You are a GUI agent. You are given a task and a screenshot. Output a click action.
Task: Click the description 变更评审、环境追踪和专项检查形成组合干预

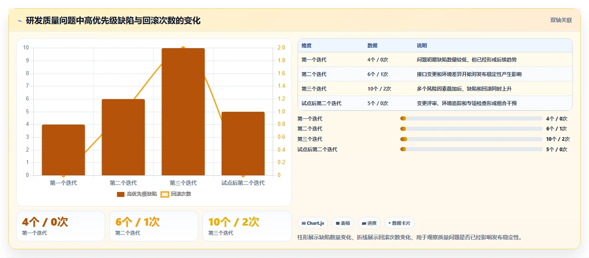pyautogui.click(x=467, y=103)
